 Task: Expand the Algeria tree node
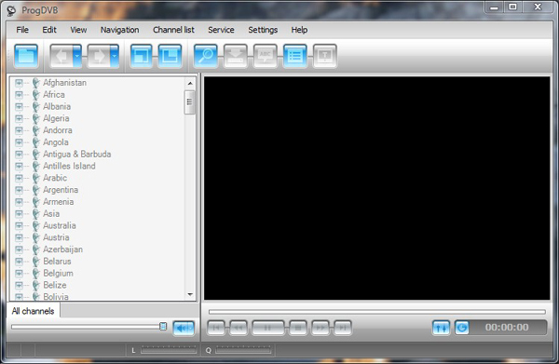point(19,118)
